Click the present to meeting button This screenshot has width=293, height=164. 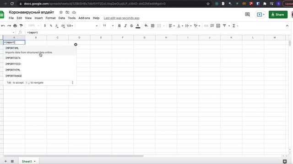260,15
